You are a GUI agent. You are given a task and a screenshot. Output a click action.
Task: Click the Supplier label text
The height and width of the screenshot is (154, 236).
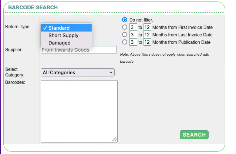(14, 50)
